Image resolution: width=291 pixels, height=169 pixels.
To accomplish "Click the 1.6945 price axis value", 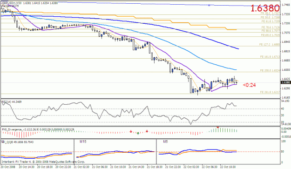I will [x=286, y=42].
